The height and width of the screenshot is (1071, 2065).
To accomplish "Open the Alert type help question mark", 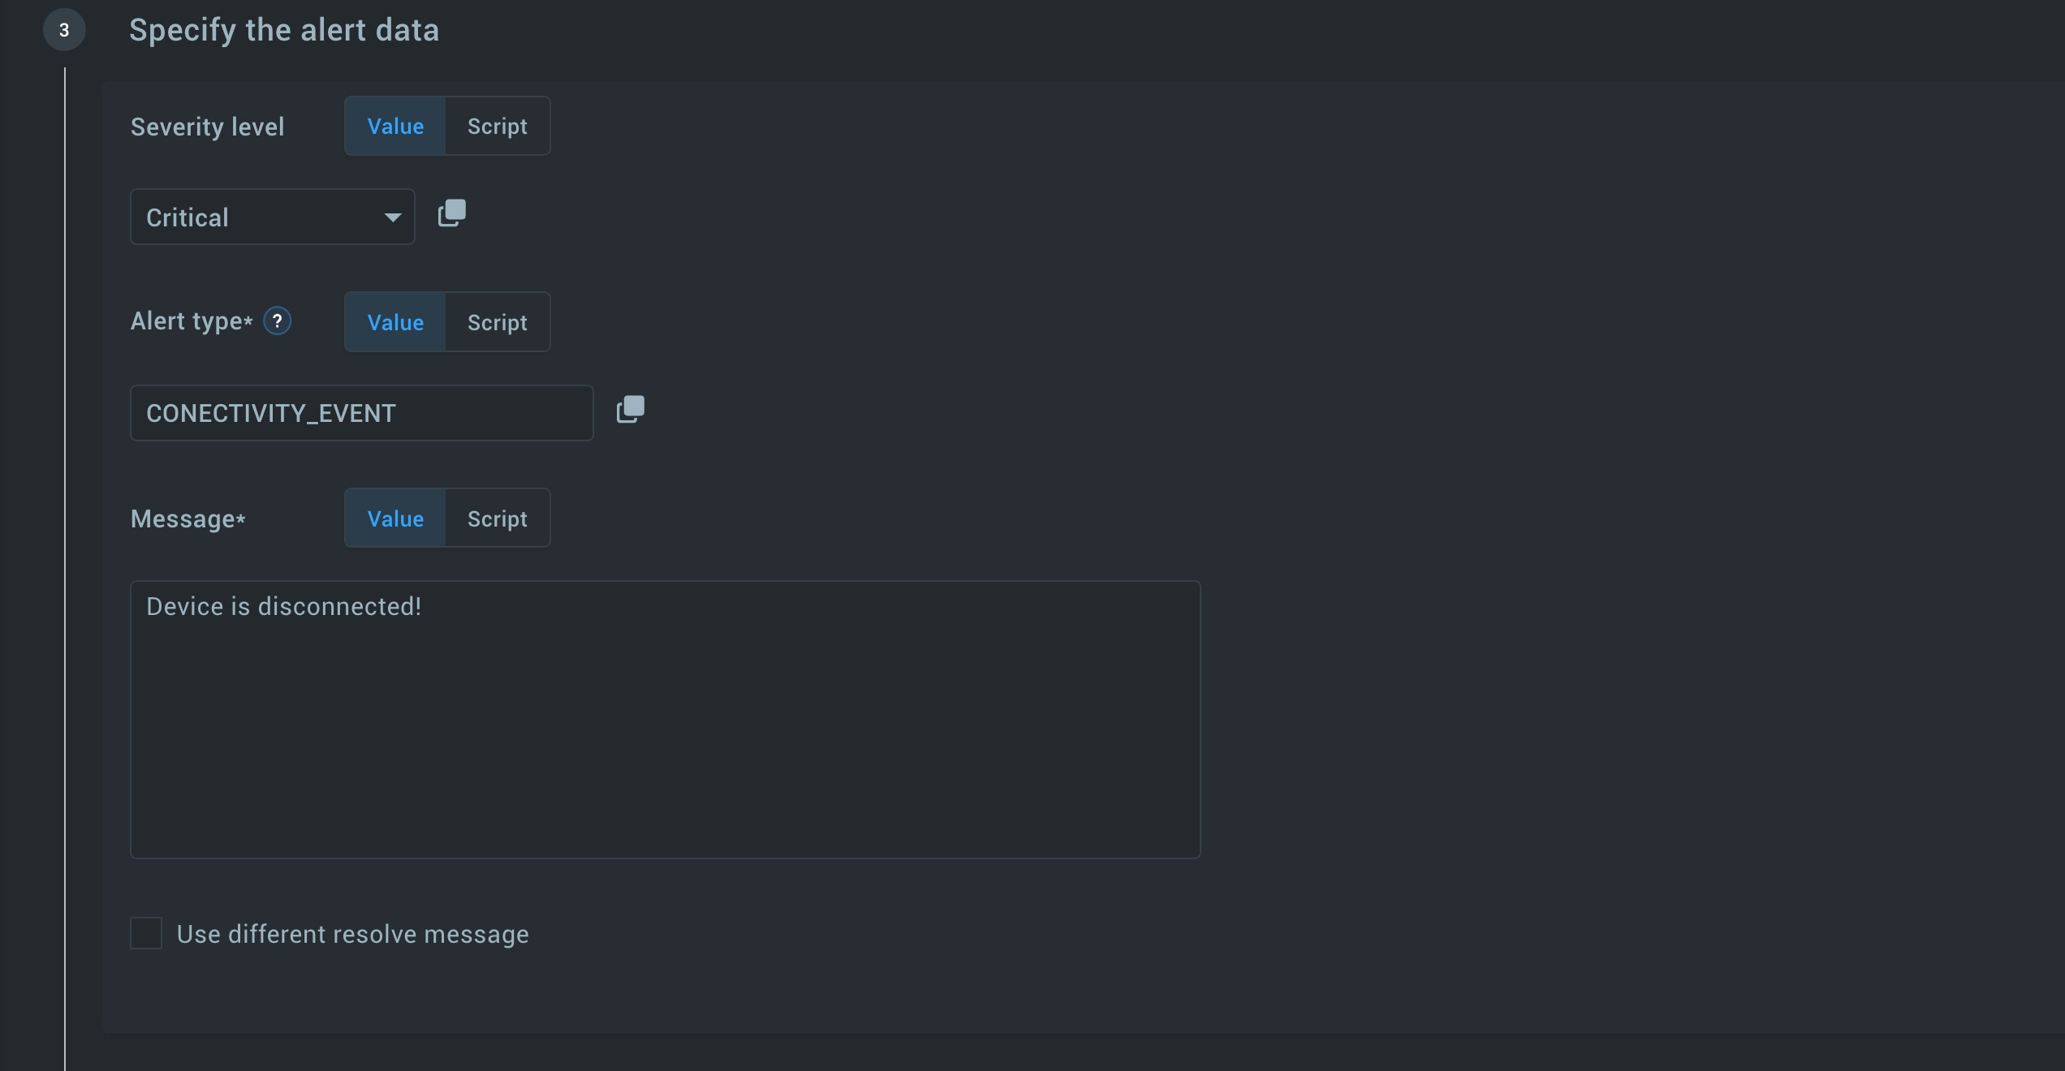I will [x=278, y=321].
